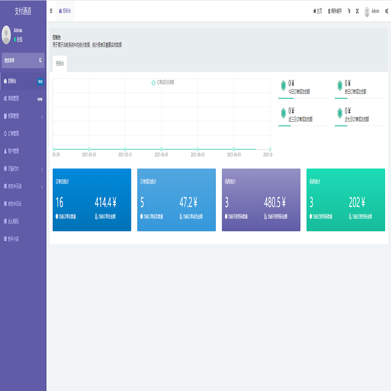Open 订单管理 from the sidebar menu

[x=13, y=134]
